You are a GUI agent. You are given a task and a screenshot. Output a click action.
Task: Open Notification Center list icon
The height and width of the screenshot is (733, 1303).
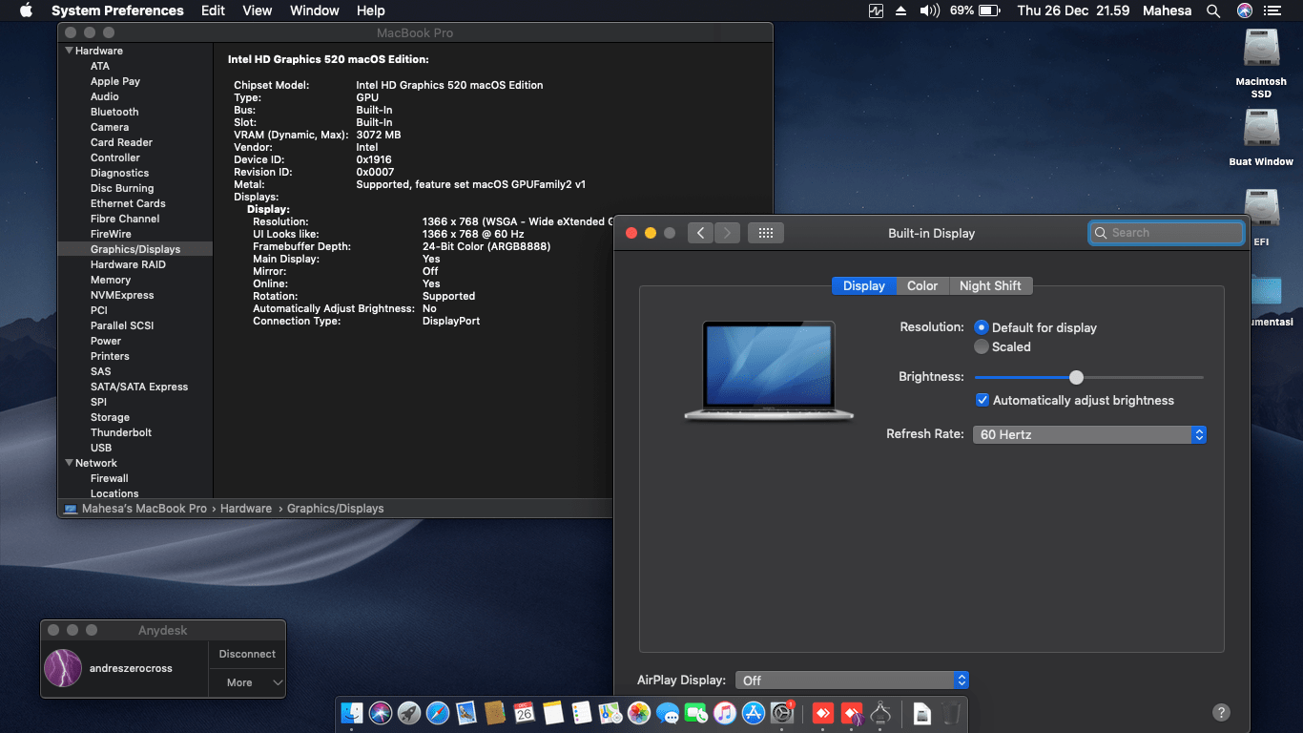click(x=1272, y=10)
